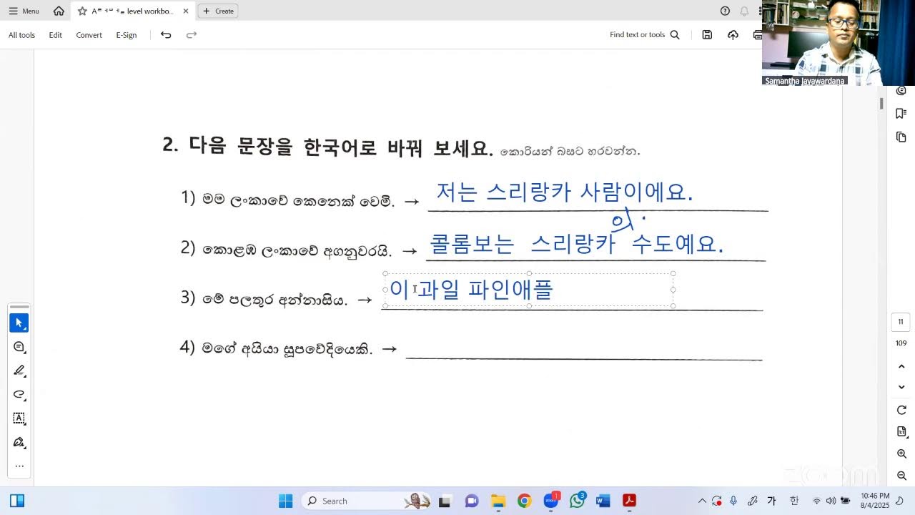
Task: Click the current page number box 11
Action: pyautogui.click(x=901, y=322)
